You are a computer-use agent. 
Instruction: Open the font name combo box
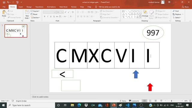(49, 12)
